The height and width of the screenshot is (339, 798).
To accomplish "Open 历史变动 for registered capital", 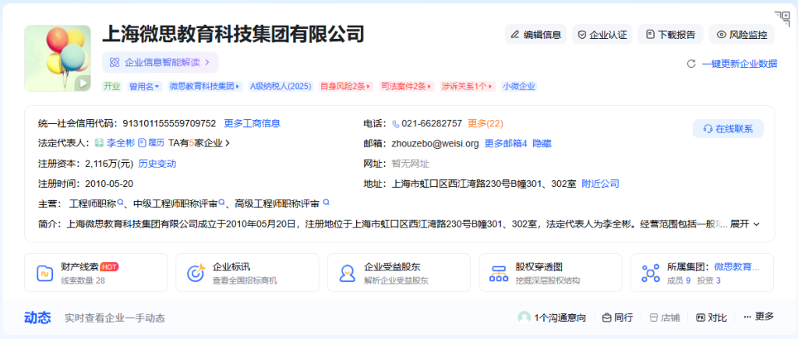I will [x=157, y=164].
